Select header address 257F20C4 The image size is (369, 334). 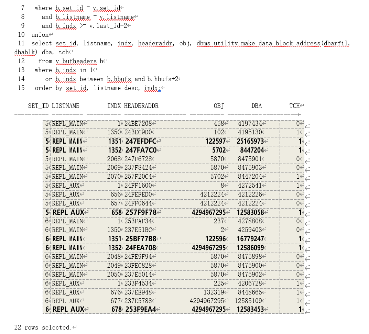point(138,177)
